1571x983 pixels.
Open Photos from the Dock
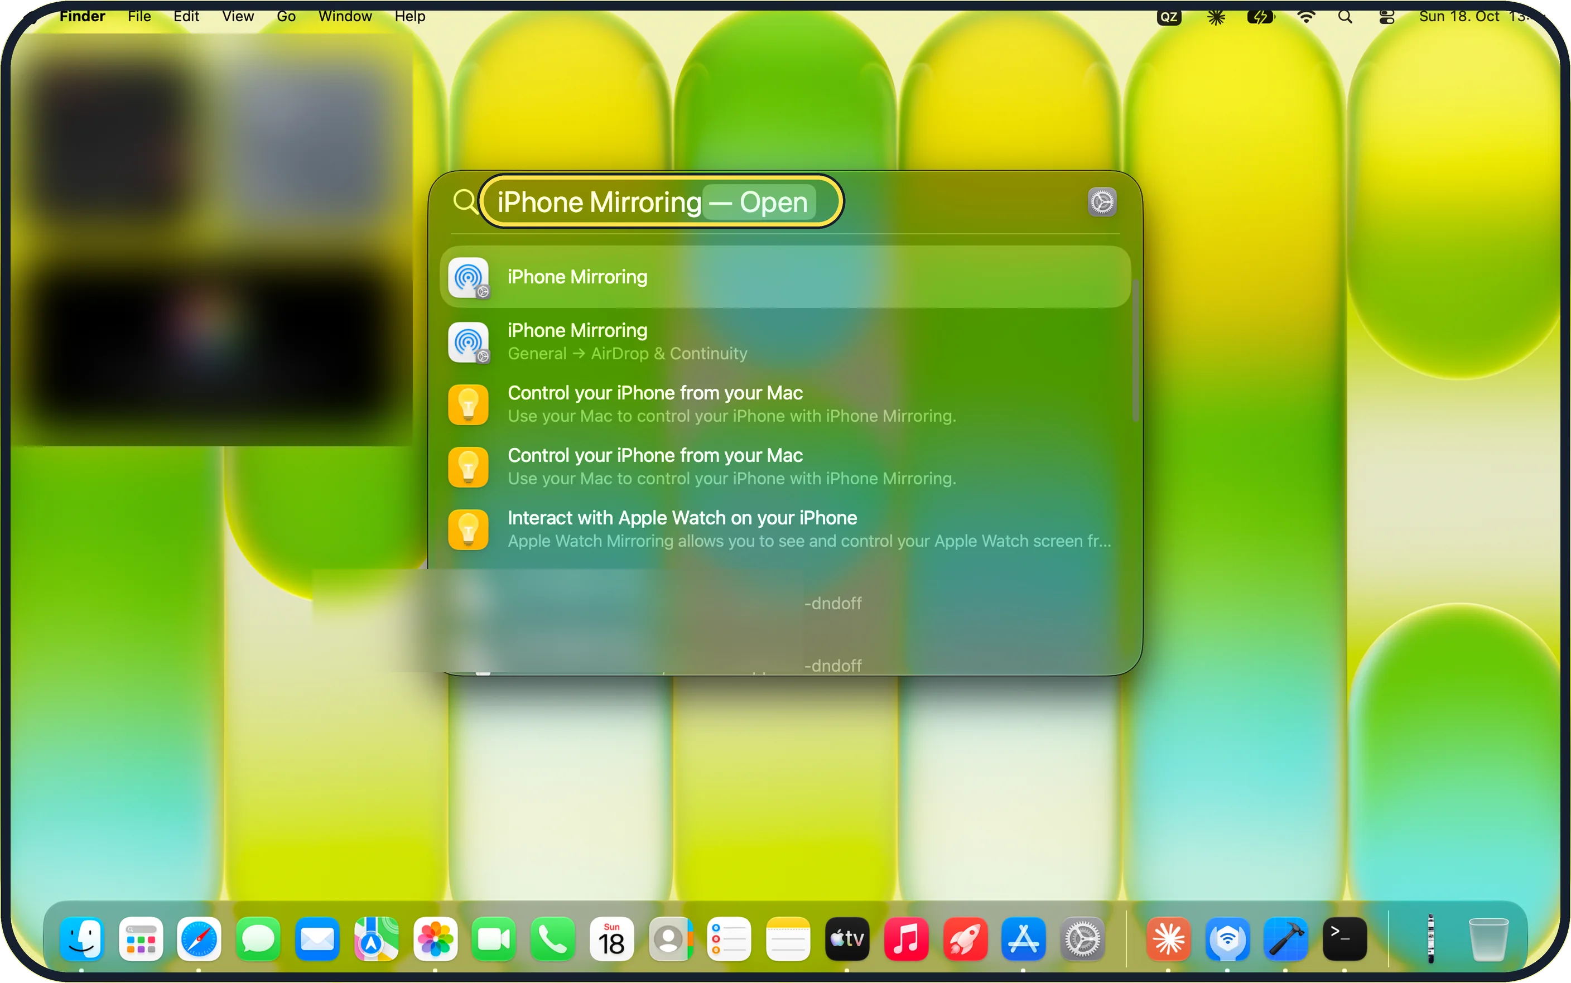click(435, 939)
